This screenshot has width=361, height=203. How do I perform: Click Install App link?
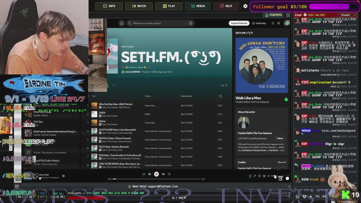tap(259, 23)
